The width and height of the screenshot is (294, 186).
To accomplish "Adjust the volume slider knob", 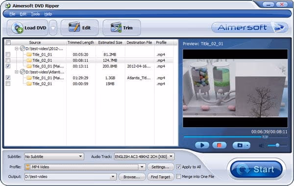I will click(277, 145).
